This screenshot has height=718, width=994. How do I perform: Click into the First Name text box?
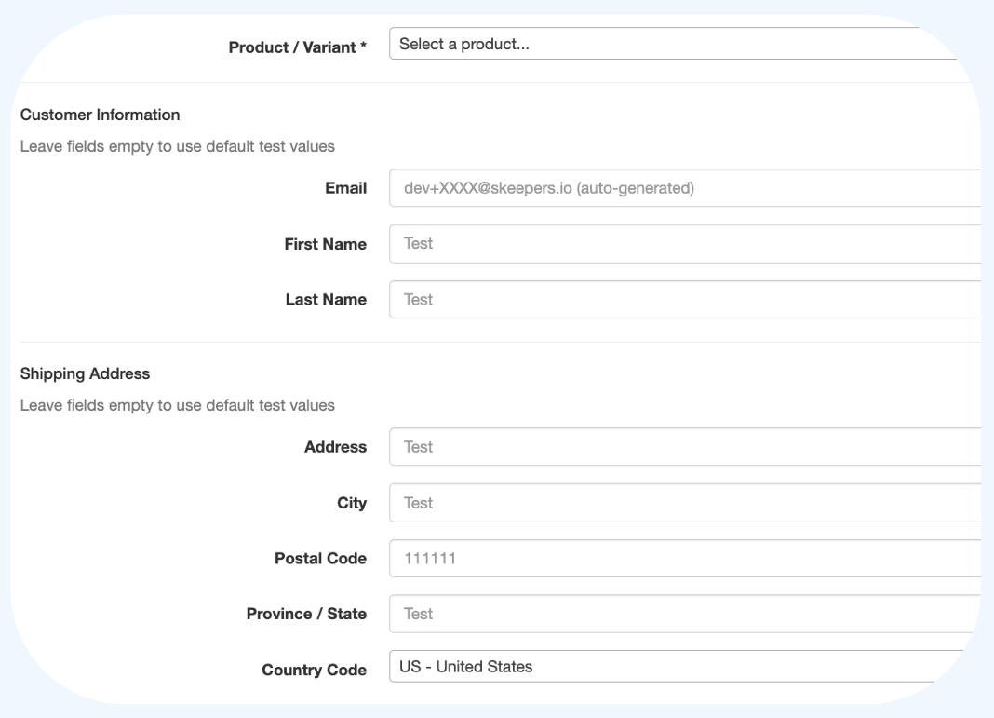coord(684,244)
